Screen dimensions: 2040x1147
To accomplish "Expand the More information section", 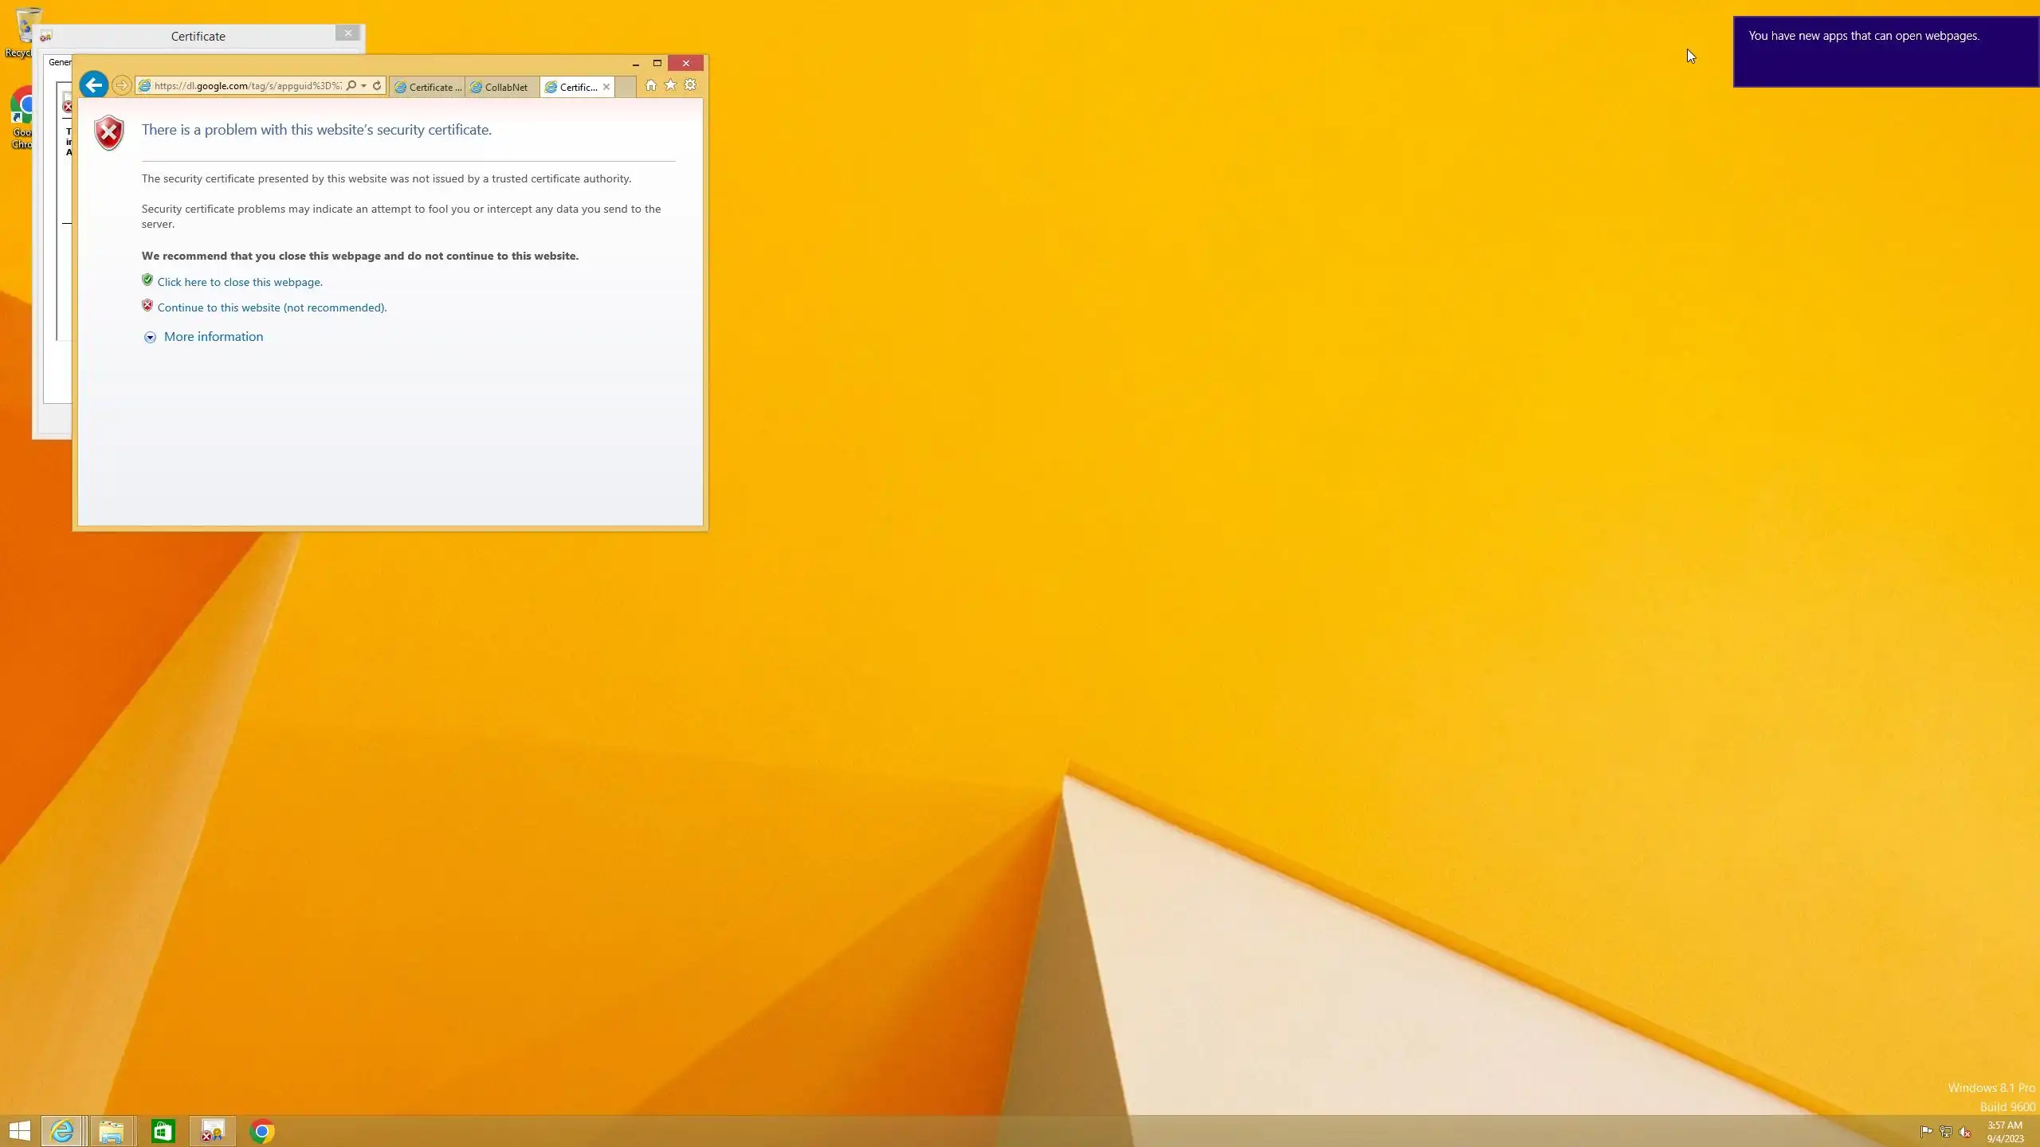I will click(x=213, y=337).
